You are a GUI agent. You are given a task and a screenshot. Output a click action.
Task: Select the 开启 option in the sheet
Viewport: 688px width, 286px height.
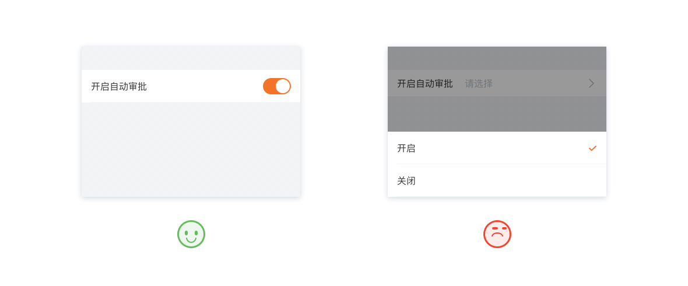[x=406, y=148]
